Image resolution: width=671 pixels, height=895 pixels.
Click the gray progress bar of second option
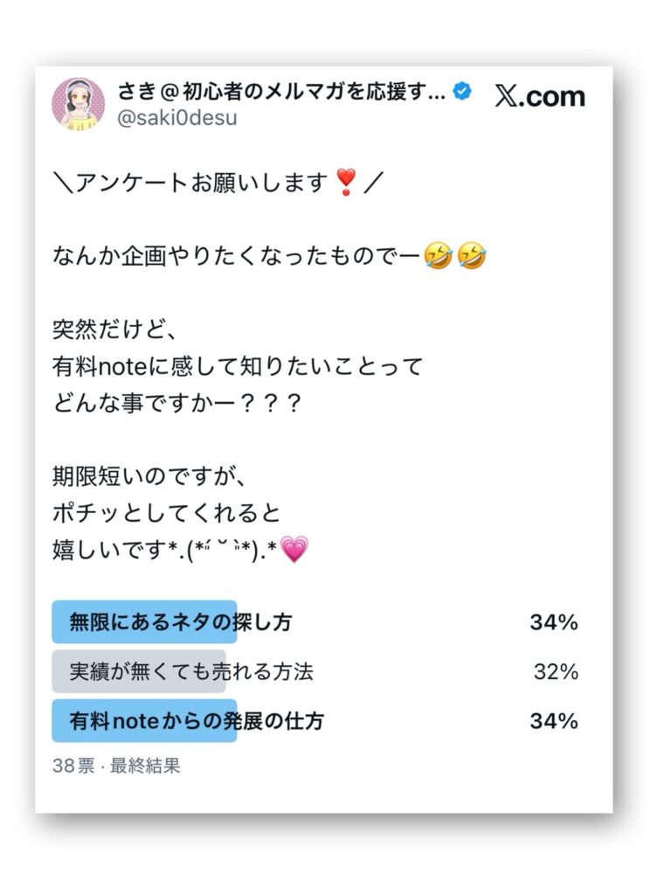(x=139, y=671)
